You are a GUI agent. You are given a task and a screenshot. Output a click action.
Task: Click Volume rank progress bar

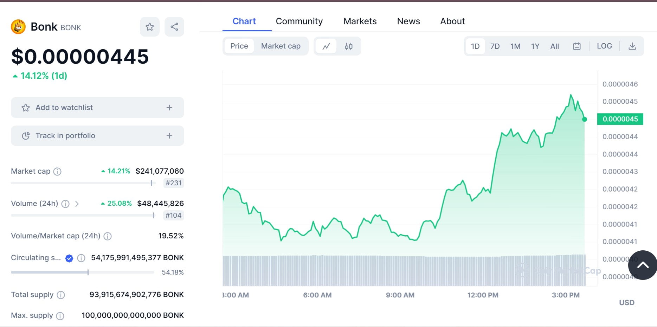click(83, 216)
